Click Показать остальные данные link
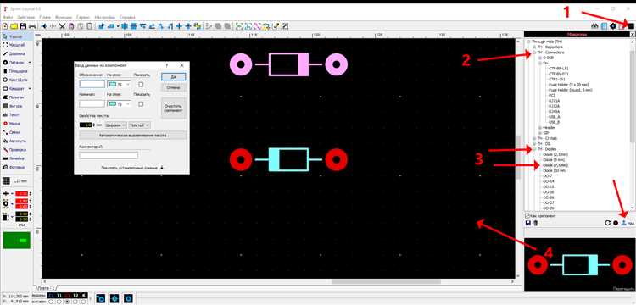 tap(132, 167)
